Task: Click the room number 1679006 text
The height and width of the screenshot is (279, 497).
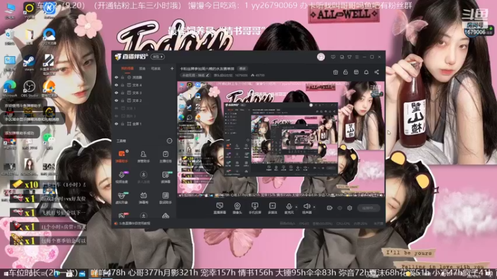Action: click(x=241, y=75)
